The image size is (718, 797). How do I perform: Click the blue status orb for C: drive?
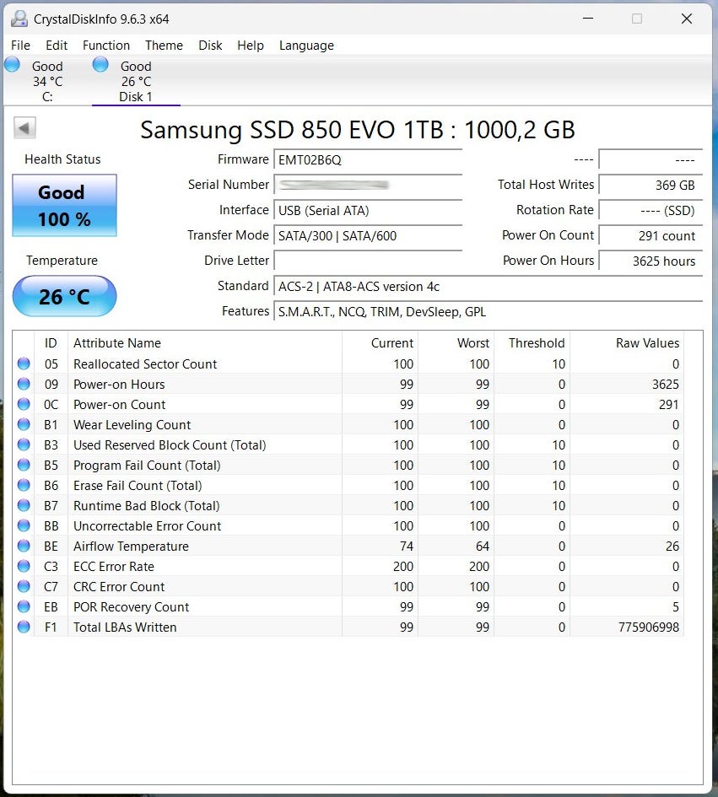[x=12, y=65]
